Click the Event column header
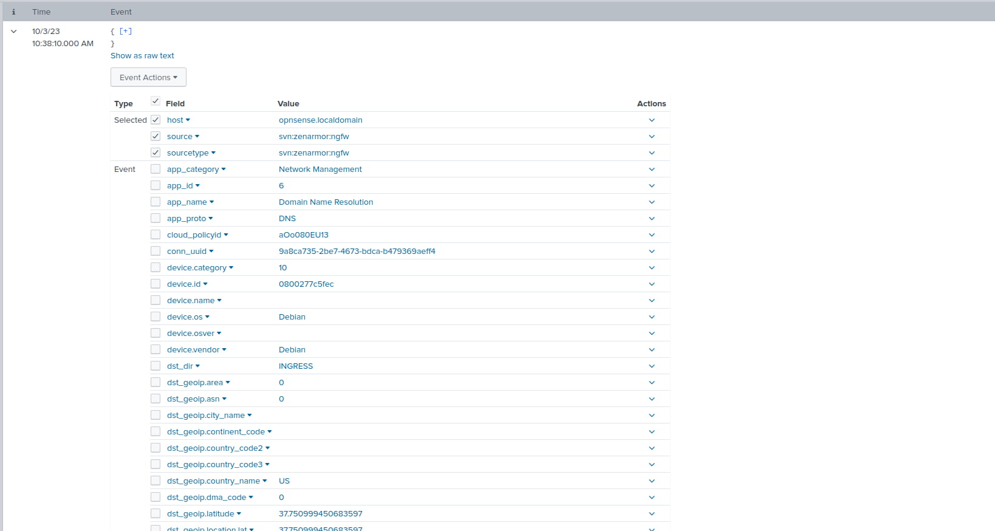This screenshot has height=531, width=995. tap(121, 12)
